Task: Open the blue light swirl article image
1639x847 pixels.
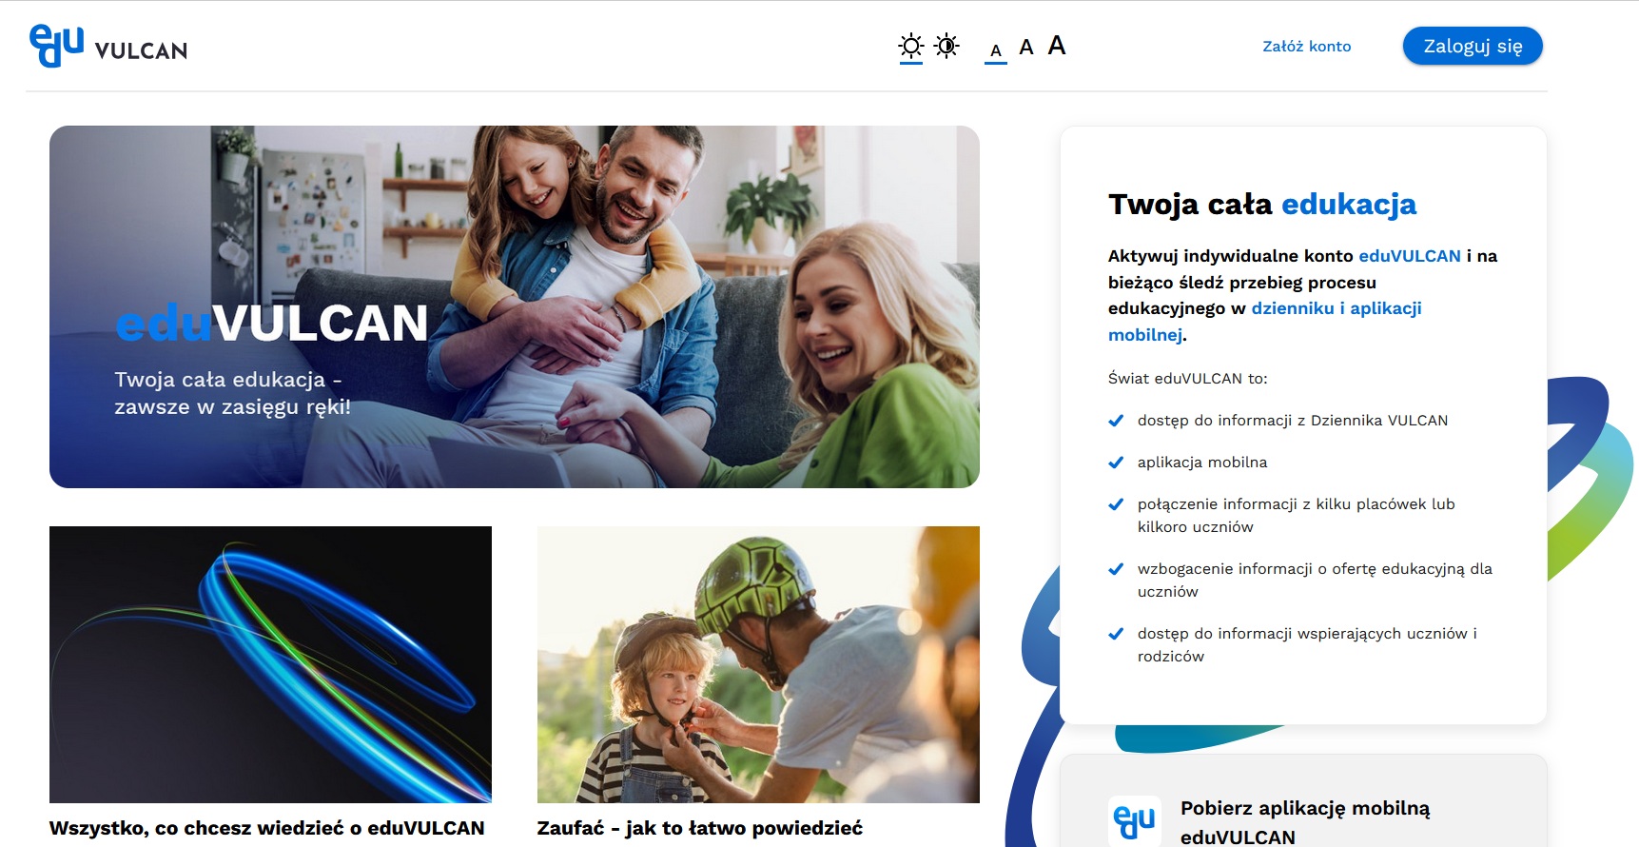Action: coord(270,664)
